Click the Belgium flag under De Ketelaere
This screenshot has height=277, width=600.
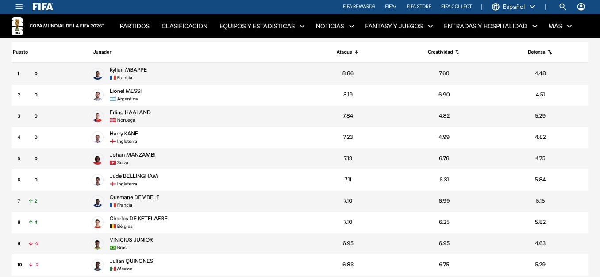coord(113,227)
